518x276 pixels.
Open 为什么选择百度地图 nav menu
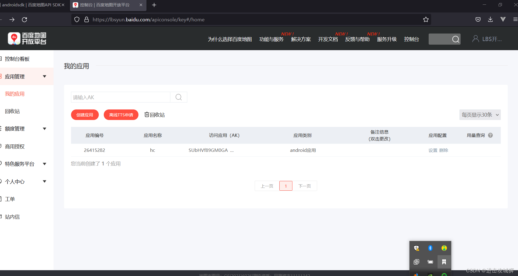[230, 39]
